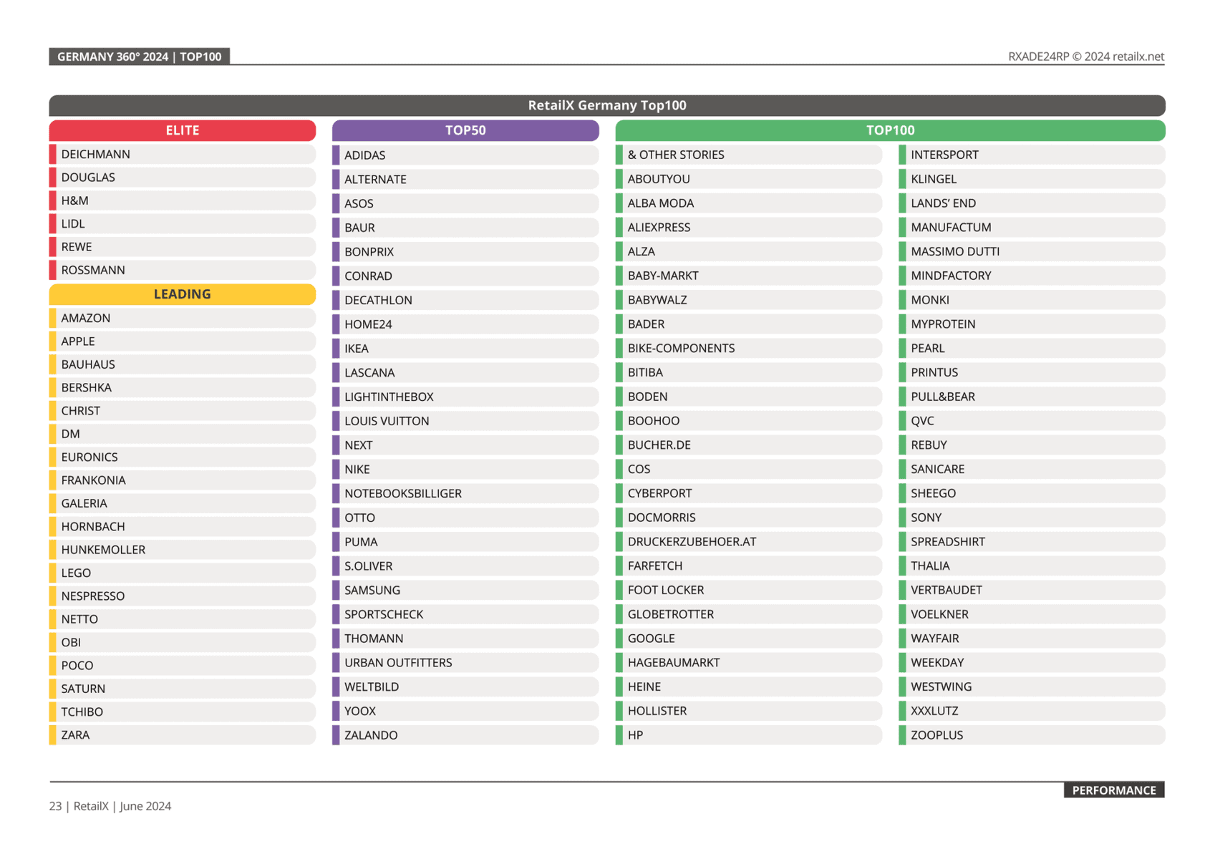The width and height of the screenshot is (1215, 859).
Task: Select HUNKEMOLLER in the Leading list
Action: [x=183, y=550]
